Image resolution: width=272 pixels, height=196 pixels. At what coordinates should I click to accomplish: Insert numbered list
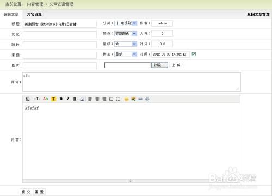click(111, 99)
